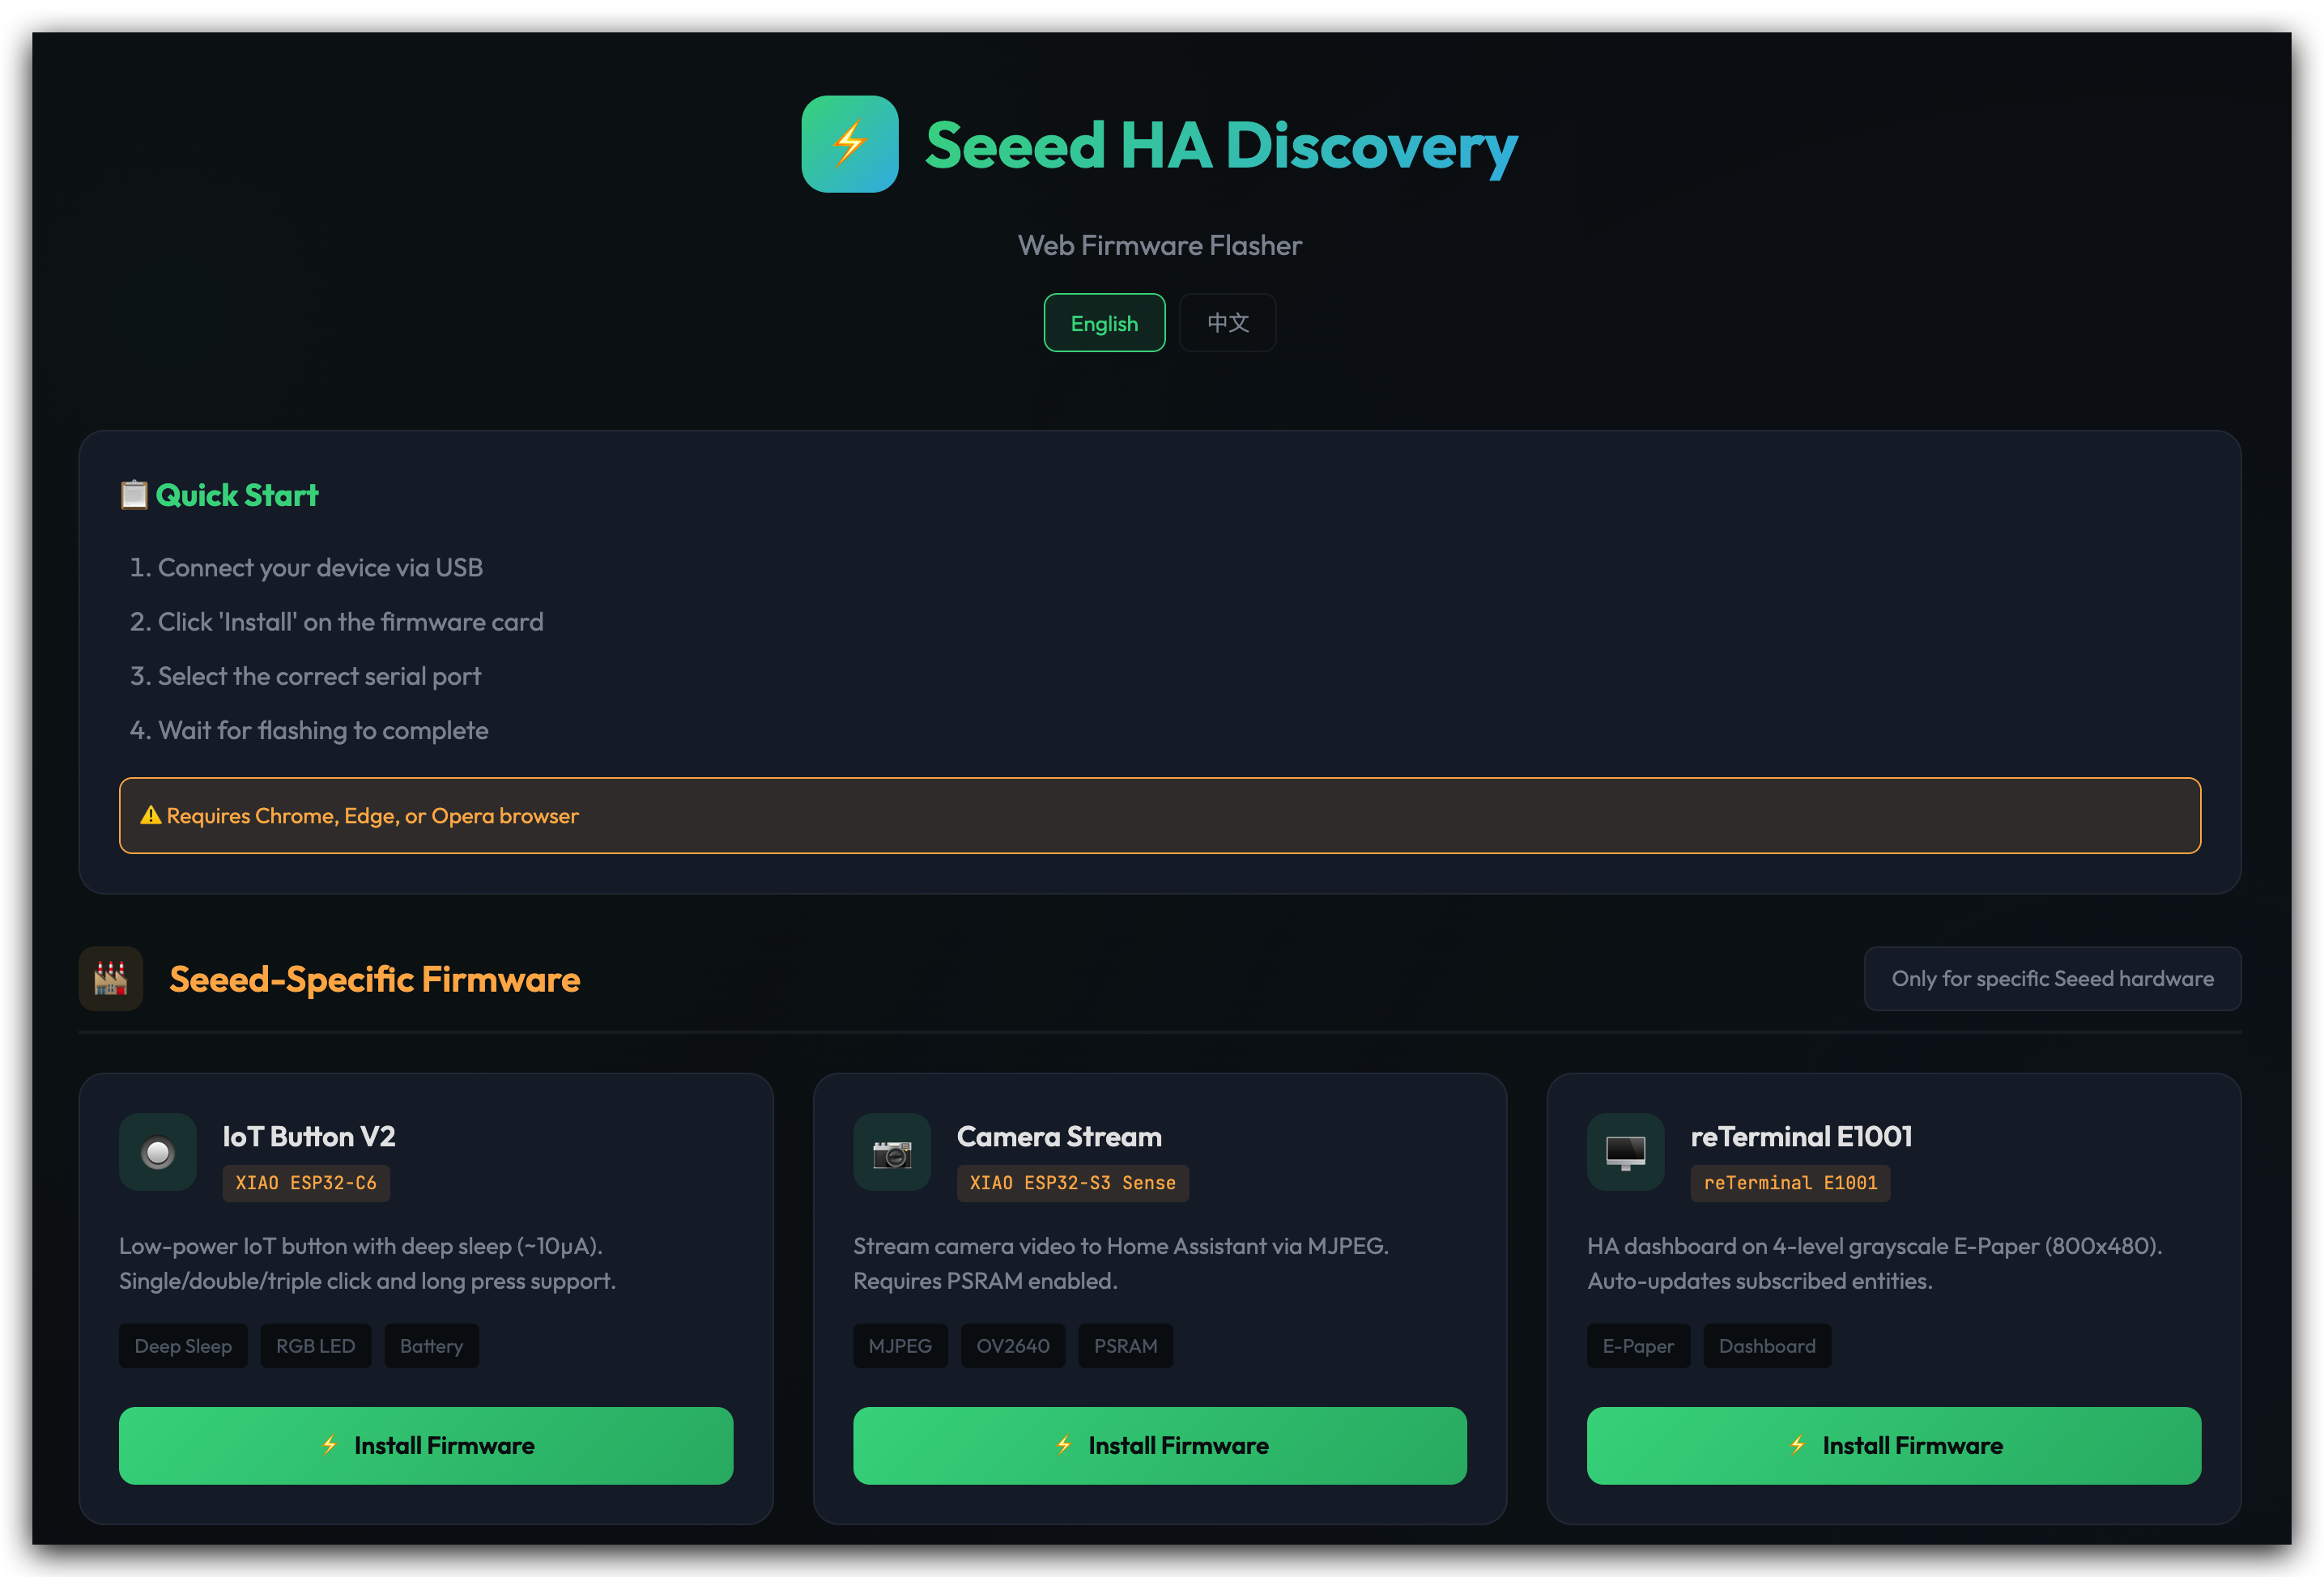The image size is (2324, 1577).
Task: Install firmware for reTerminal E1001
Action: pos(1893,1445)
